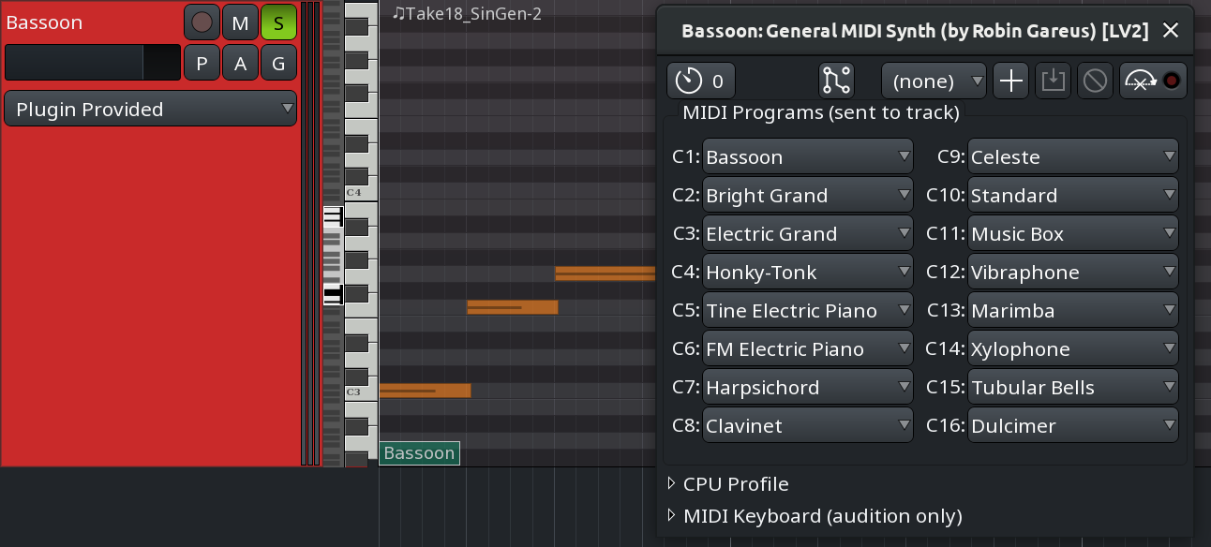Open the C6 FM Electric Piano dropdown
Viewport: 1211px width, 547px height.
[808, 348]
